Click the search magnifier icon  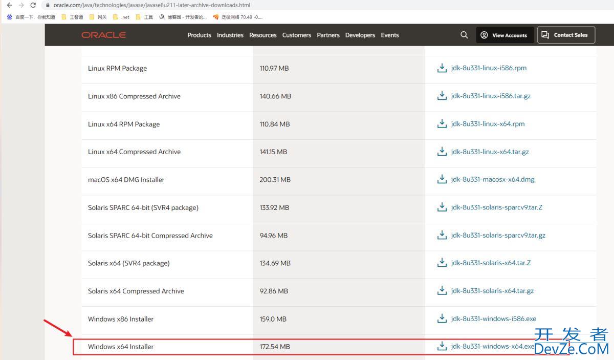coord(464,35)
